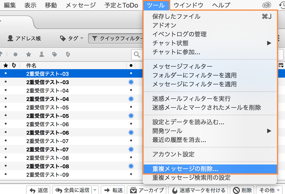Choose メッセージフィルター menu item
This screenshot has height=194, width=285.
point(210,67)
